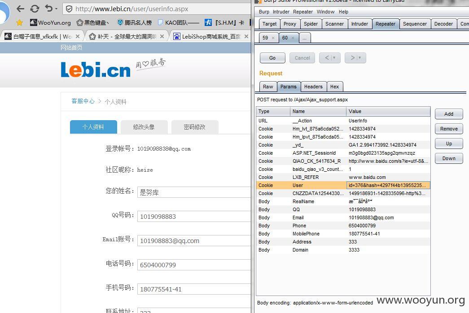Close Repeater request tab 59
This screenshot has height=313, width=469.
pos(273,38)
